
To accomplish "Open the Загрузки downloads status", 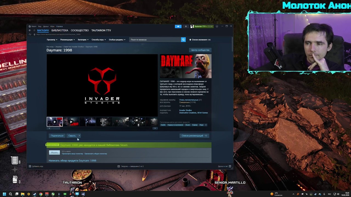I will coord(131,166).
